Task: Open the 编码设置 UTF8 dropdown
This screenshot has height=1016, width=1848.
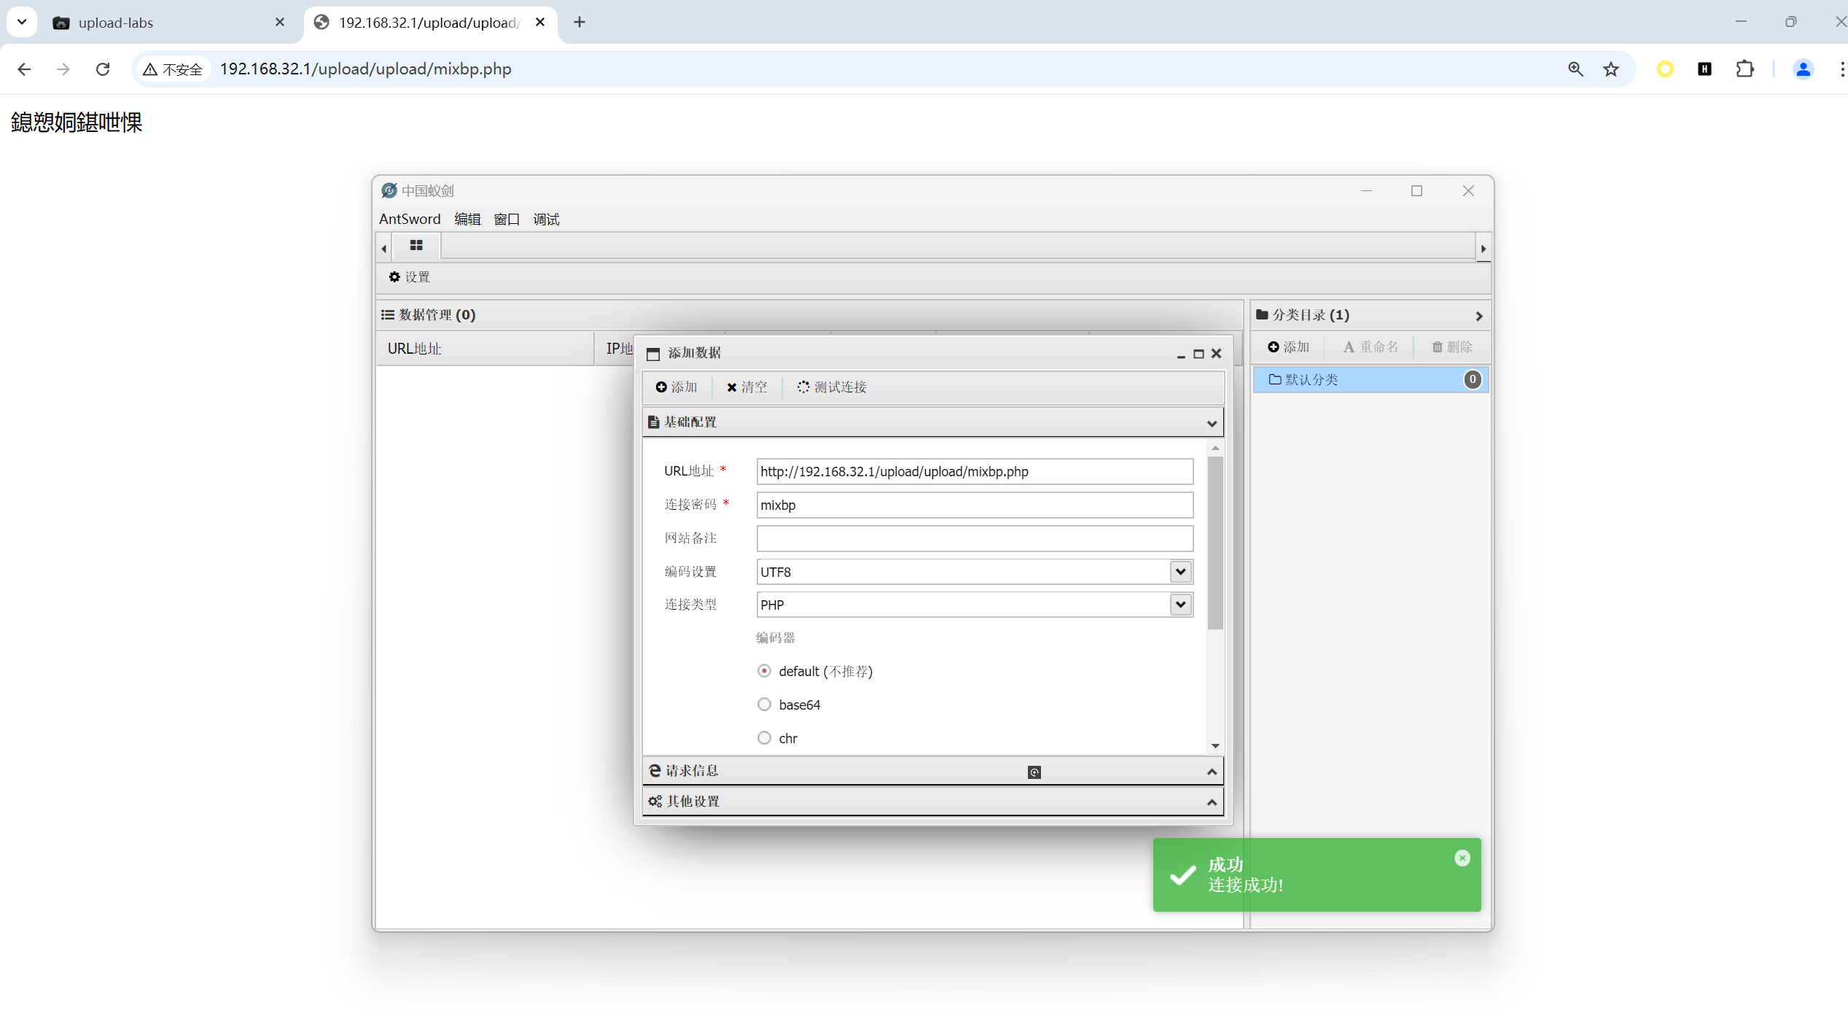Action: click(x=1180, y=572)
